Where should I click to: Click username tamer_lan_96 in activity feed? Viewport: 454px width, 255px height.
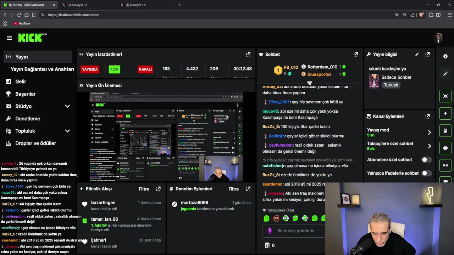pos(105,219)
